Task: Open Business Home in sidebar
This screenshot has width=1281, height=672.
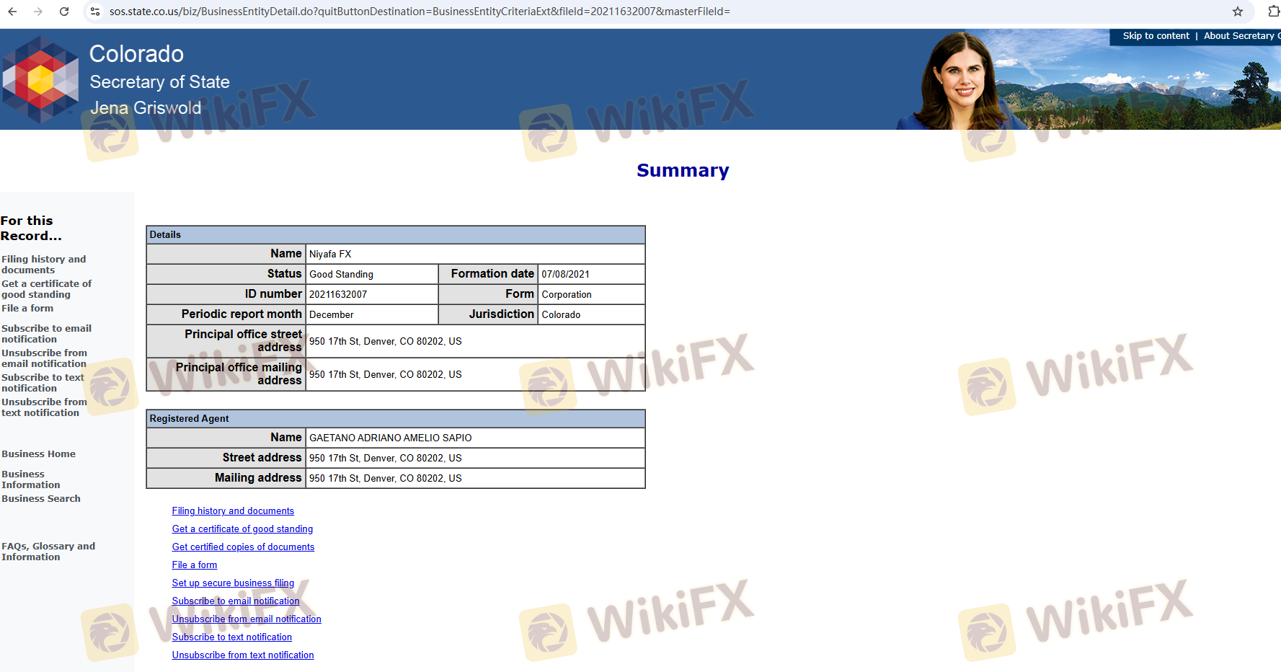Action: pyautogui.click(x=38, y=454)
